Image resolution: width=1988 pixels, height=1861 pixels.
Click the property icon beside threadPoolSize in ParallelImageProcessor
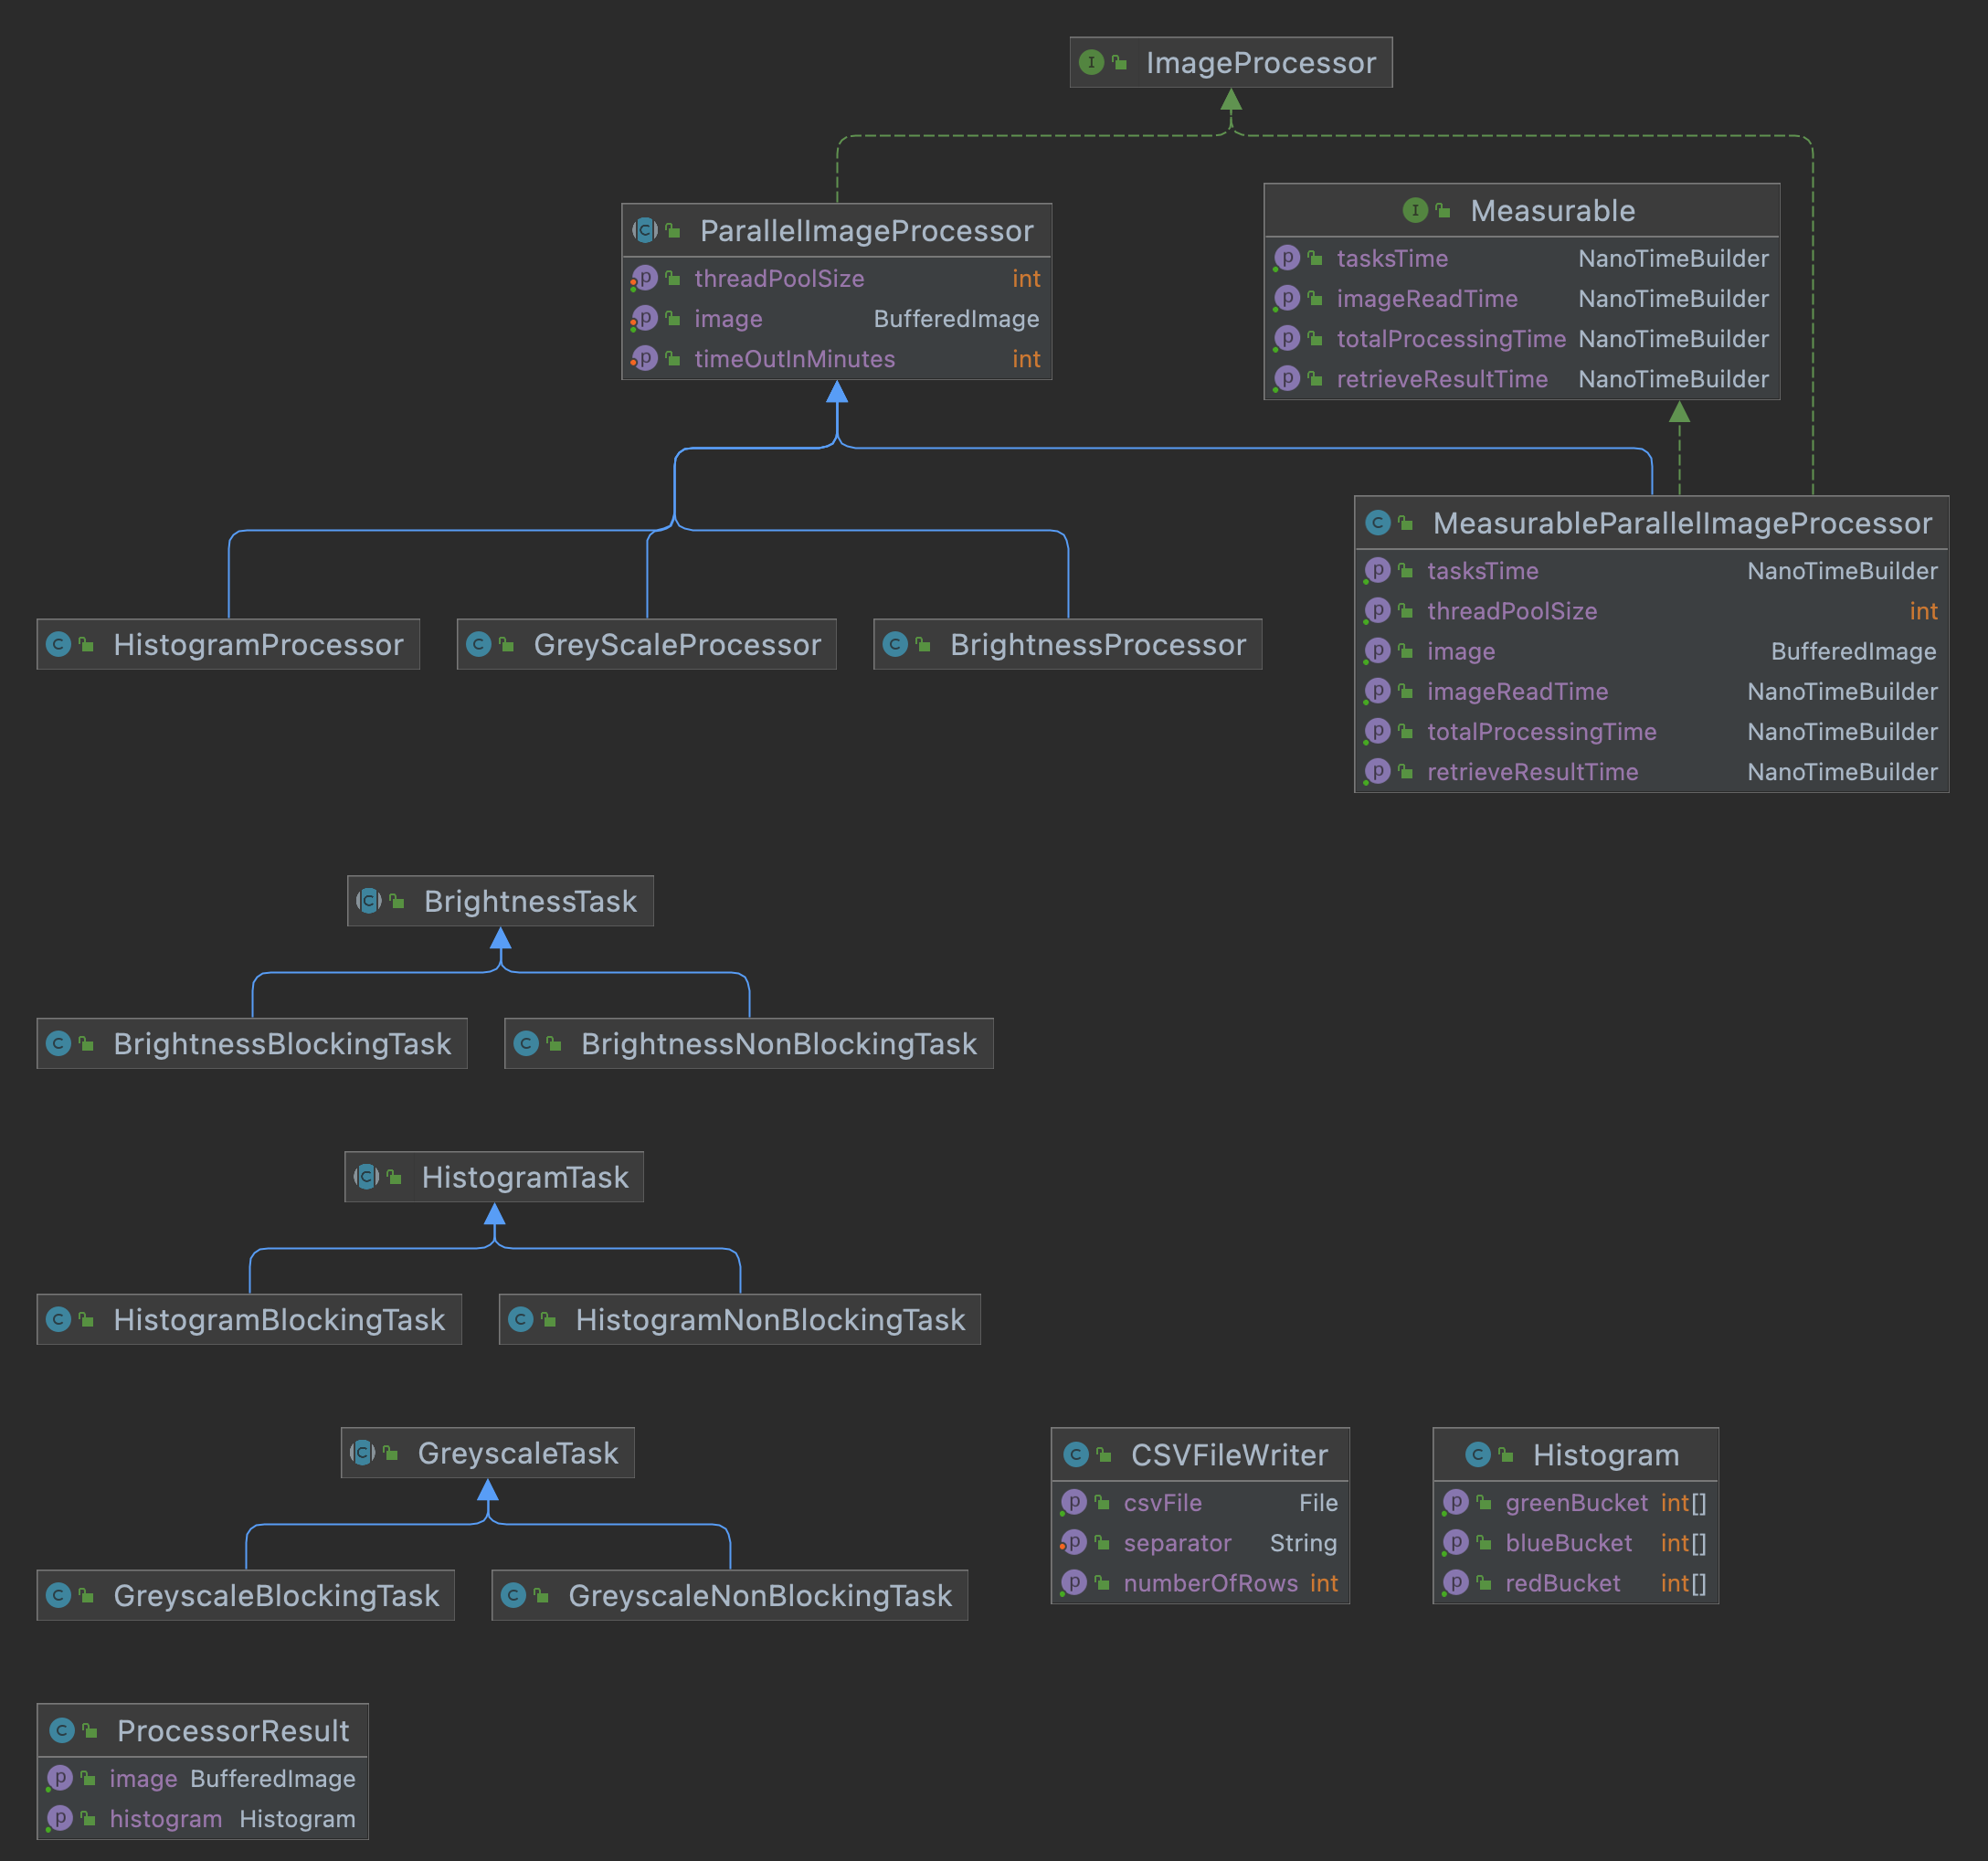(x=645, y=278)
